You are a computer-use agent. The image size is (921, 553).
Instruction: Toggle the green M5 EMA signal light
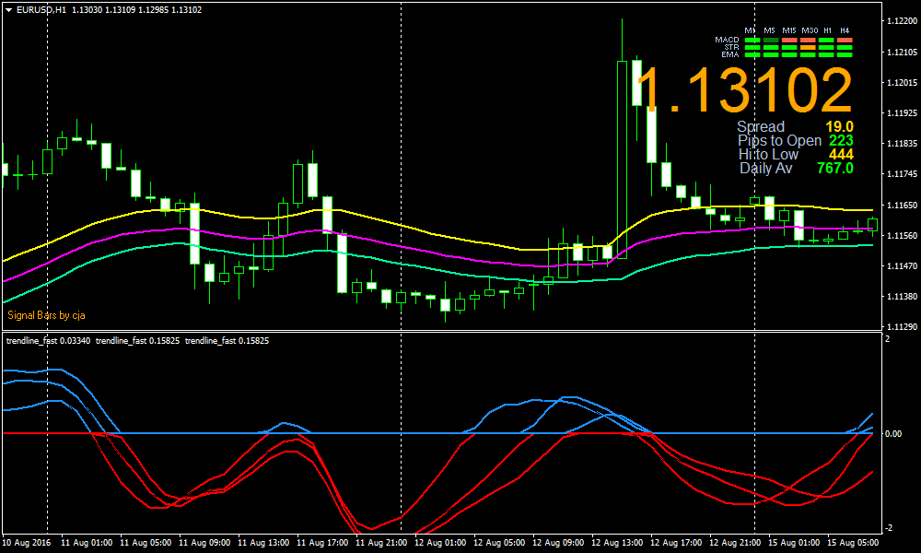771,54
